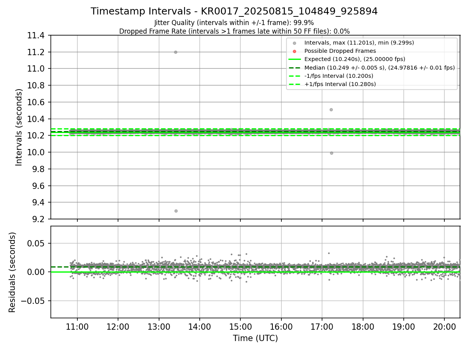Click the '11.4' y-axis tick label
The width and height of the screenshot is (469, 352).
(36, 36)
